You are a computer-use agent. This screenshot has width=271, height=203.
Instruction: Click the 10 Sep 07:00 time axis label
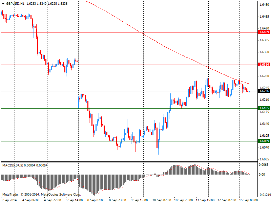point(162,200)
